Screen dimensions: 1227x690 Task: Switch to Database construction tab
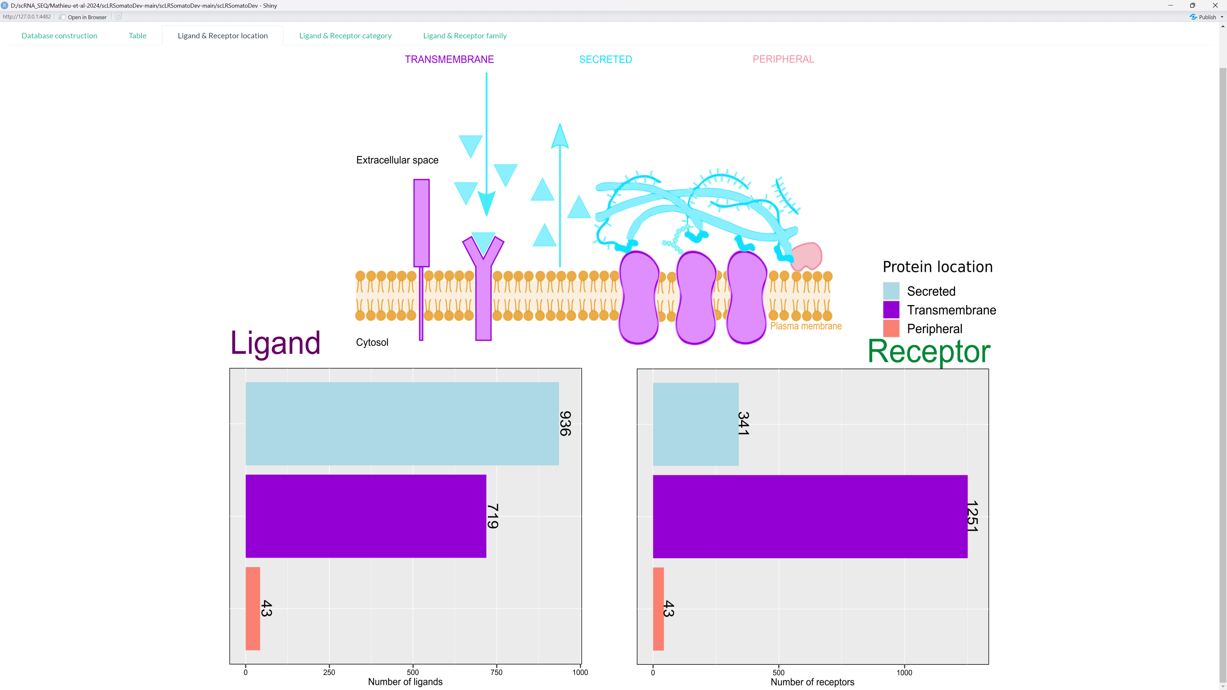point(59,36)
